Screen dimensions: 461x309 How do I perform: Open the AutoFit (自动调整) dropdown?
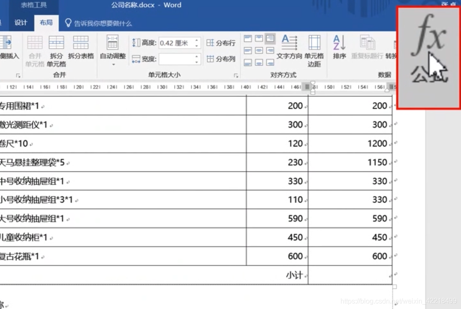pos(113,51)
